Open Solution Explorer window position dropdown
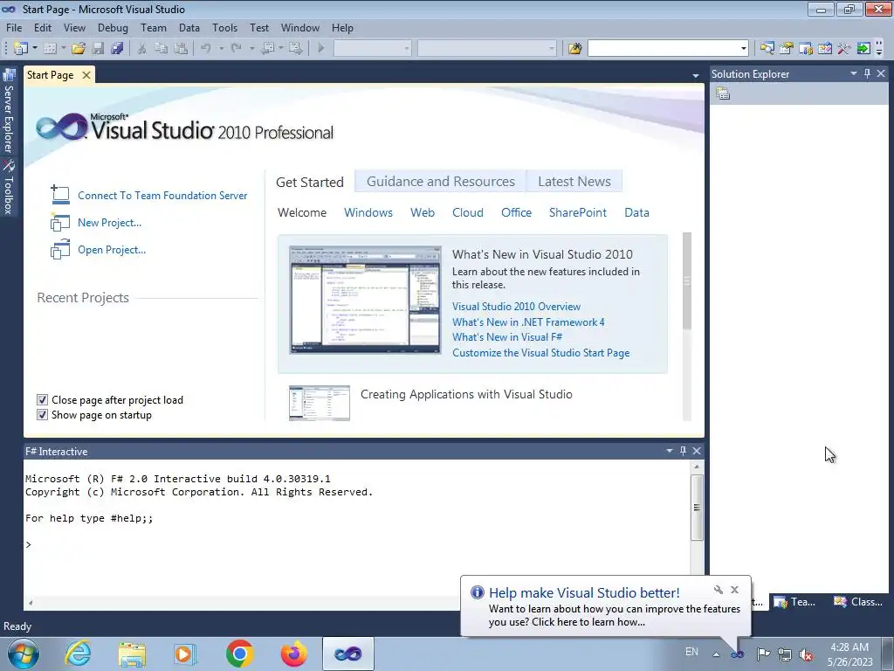Viewport: 894px width, 671px height. tap(854, 73)
